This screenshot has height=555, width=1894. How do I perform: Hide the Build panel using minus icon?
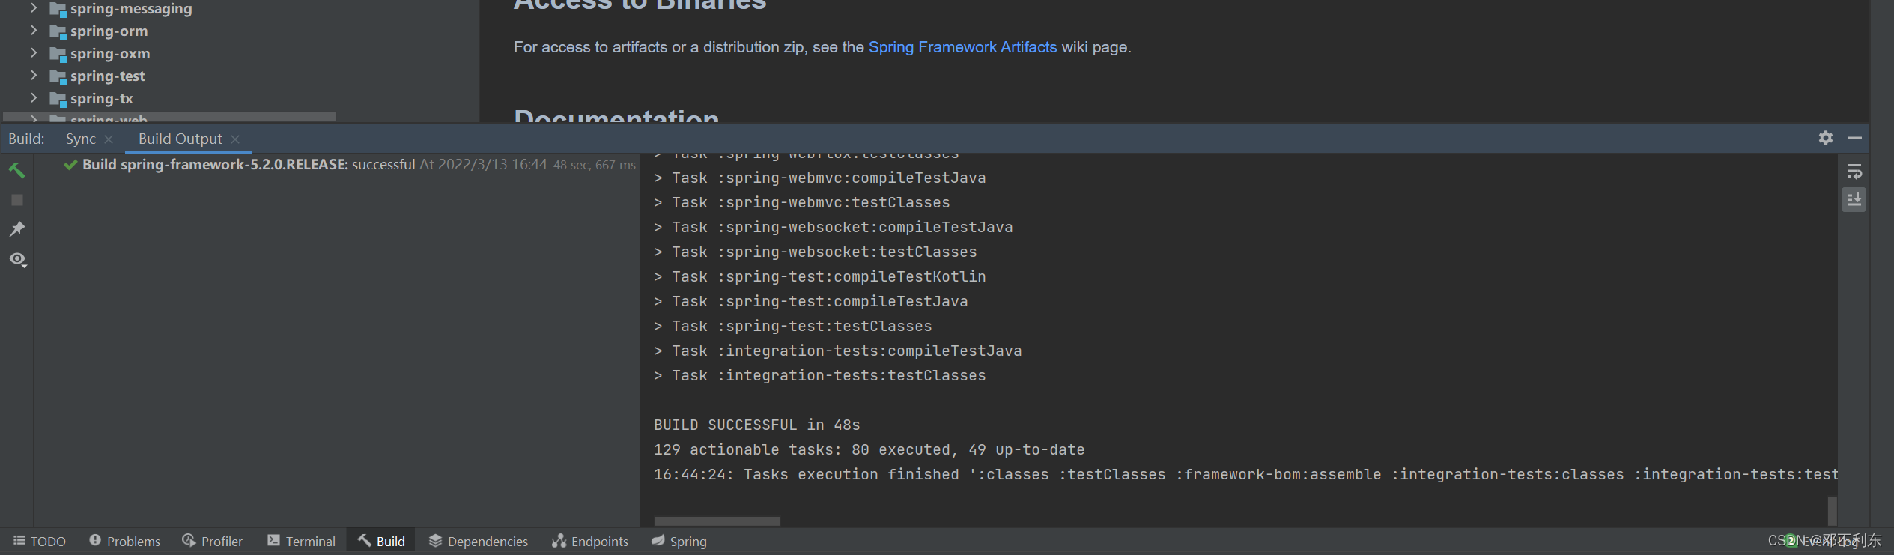coord(1855,138)
